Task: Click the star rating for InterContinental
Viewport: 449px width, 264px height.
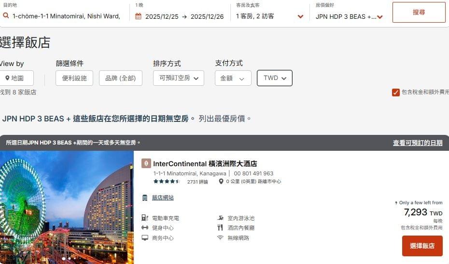Action: tap(167, 182)
